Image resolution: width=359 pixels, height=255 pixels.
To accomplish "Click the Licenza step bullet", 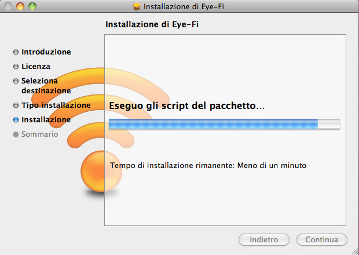I will point(16,67).
